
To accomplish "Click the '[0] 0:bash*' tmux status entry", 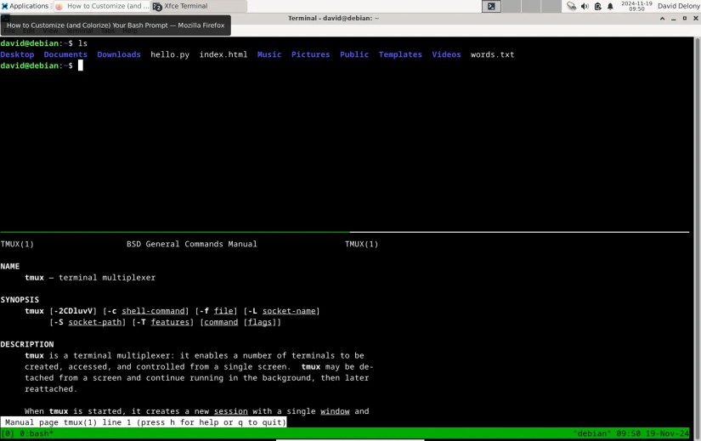I will [27, 433].
